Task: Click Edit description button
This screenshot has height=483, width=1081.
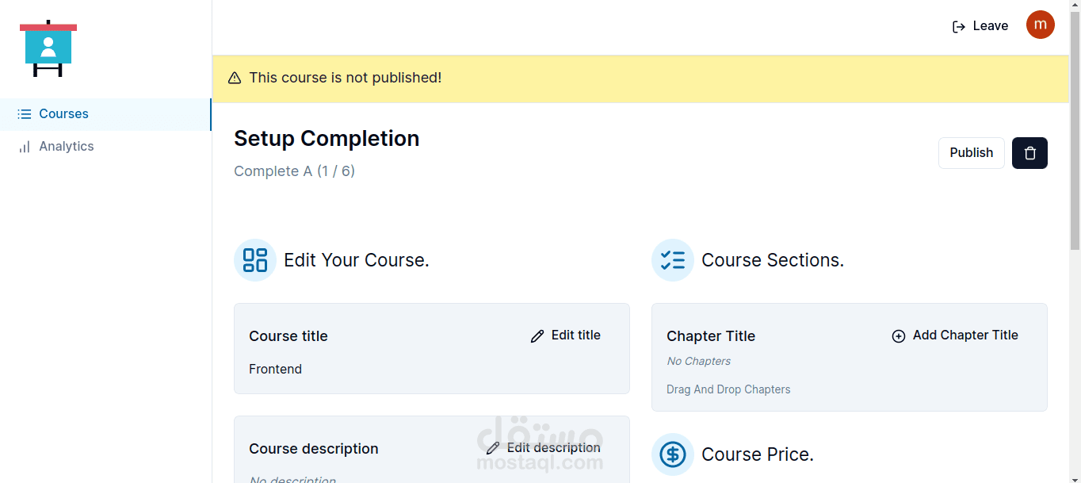Action: point(544,448)
